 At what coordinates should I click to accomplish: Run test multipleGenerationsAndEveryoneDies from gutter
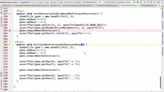click(9, 45)
